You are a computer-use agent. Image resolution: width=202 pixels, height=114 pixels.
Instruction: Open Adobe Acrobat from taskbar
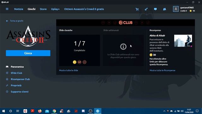pos(33,111)
